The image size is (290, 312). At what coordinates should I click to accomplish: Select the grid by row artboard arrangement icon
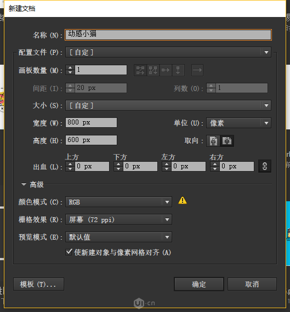140,70
